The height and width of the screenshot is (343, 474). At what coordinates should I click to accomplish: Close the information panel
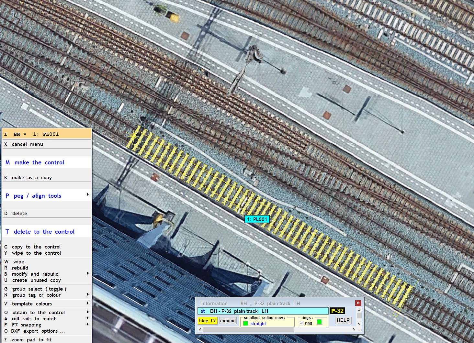point(358,303)
